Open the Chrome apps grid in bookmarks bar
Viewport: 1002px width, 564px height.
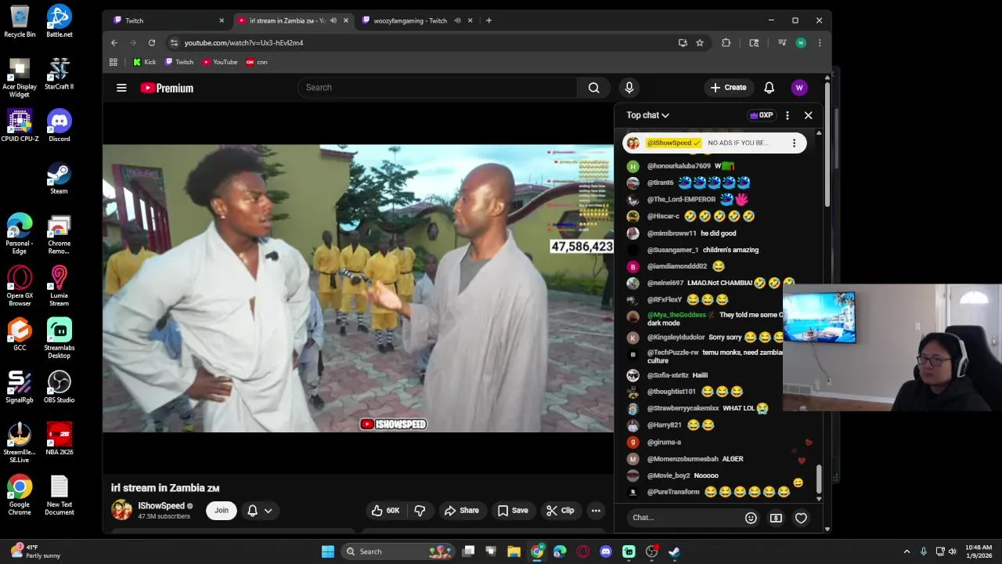(x=114, y=62)
